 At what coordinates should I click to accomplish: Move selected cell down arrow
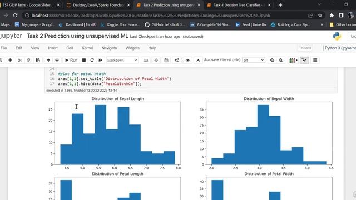point(57,60)
